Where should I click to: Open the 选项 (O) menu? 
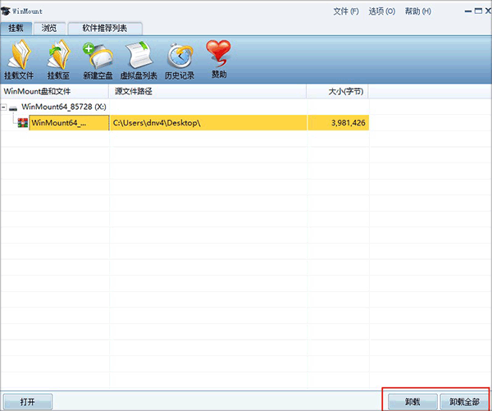(x=382, y=11)
